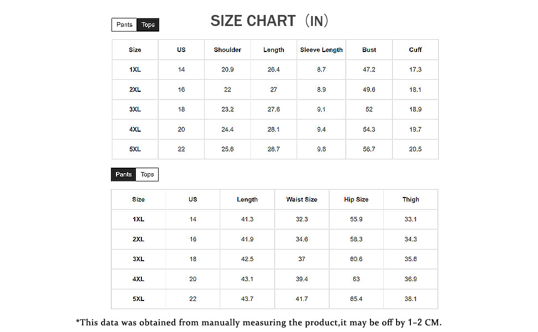
Task: Click the Thigh column header
Action: pyautogui.click(x=410, y=200)
